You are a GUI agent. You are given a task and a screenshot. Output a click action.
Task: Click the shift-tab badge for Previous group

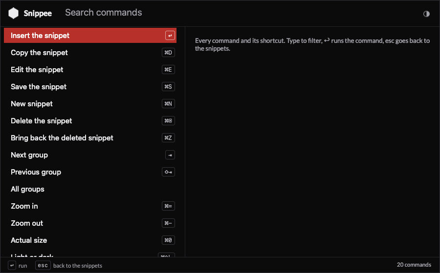[168, 172]
